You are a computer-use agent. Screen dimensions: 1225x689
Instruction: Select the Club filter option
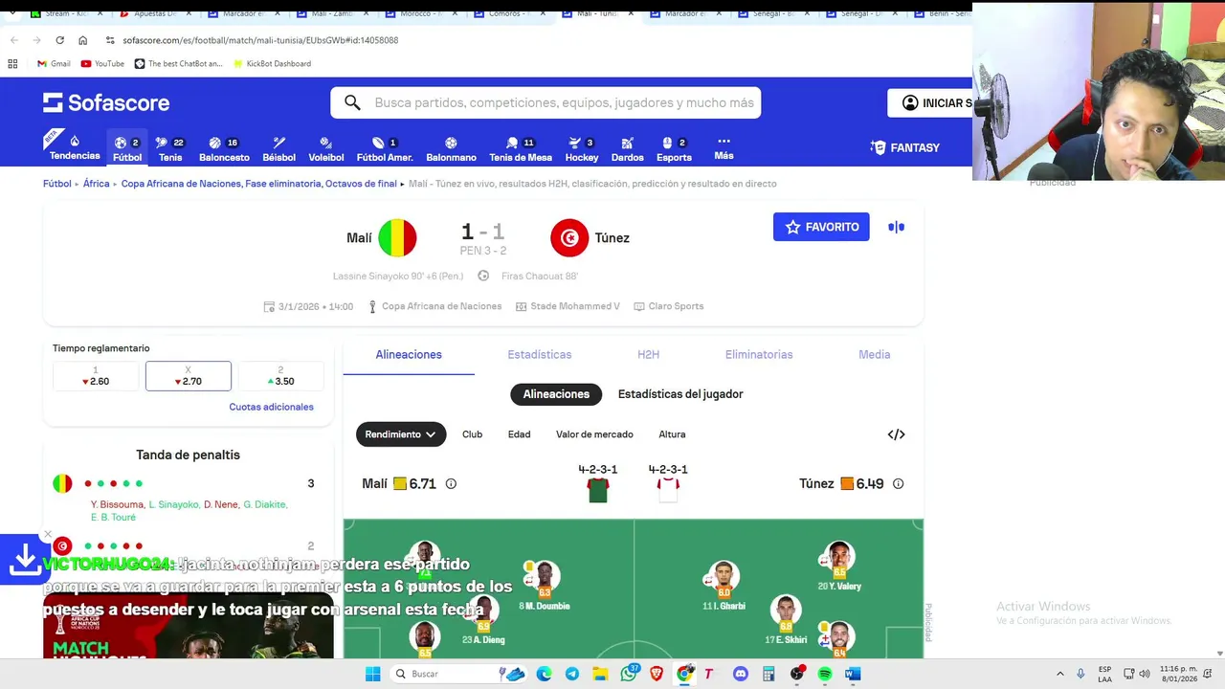(x=472, y=434)
